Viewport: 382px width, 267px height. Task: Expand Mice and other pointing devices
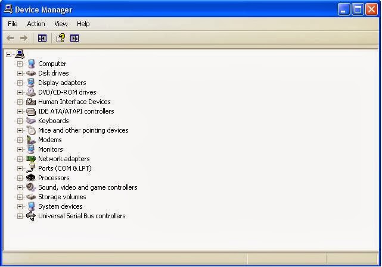tap(20, 130)
